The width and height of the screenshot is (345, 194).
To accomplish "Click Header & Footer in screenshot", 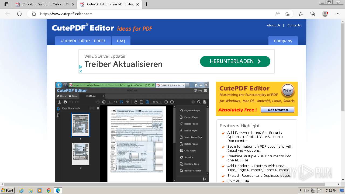I will [191, 171].
